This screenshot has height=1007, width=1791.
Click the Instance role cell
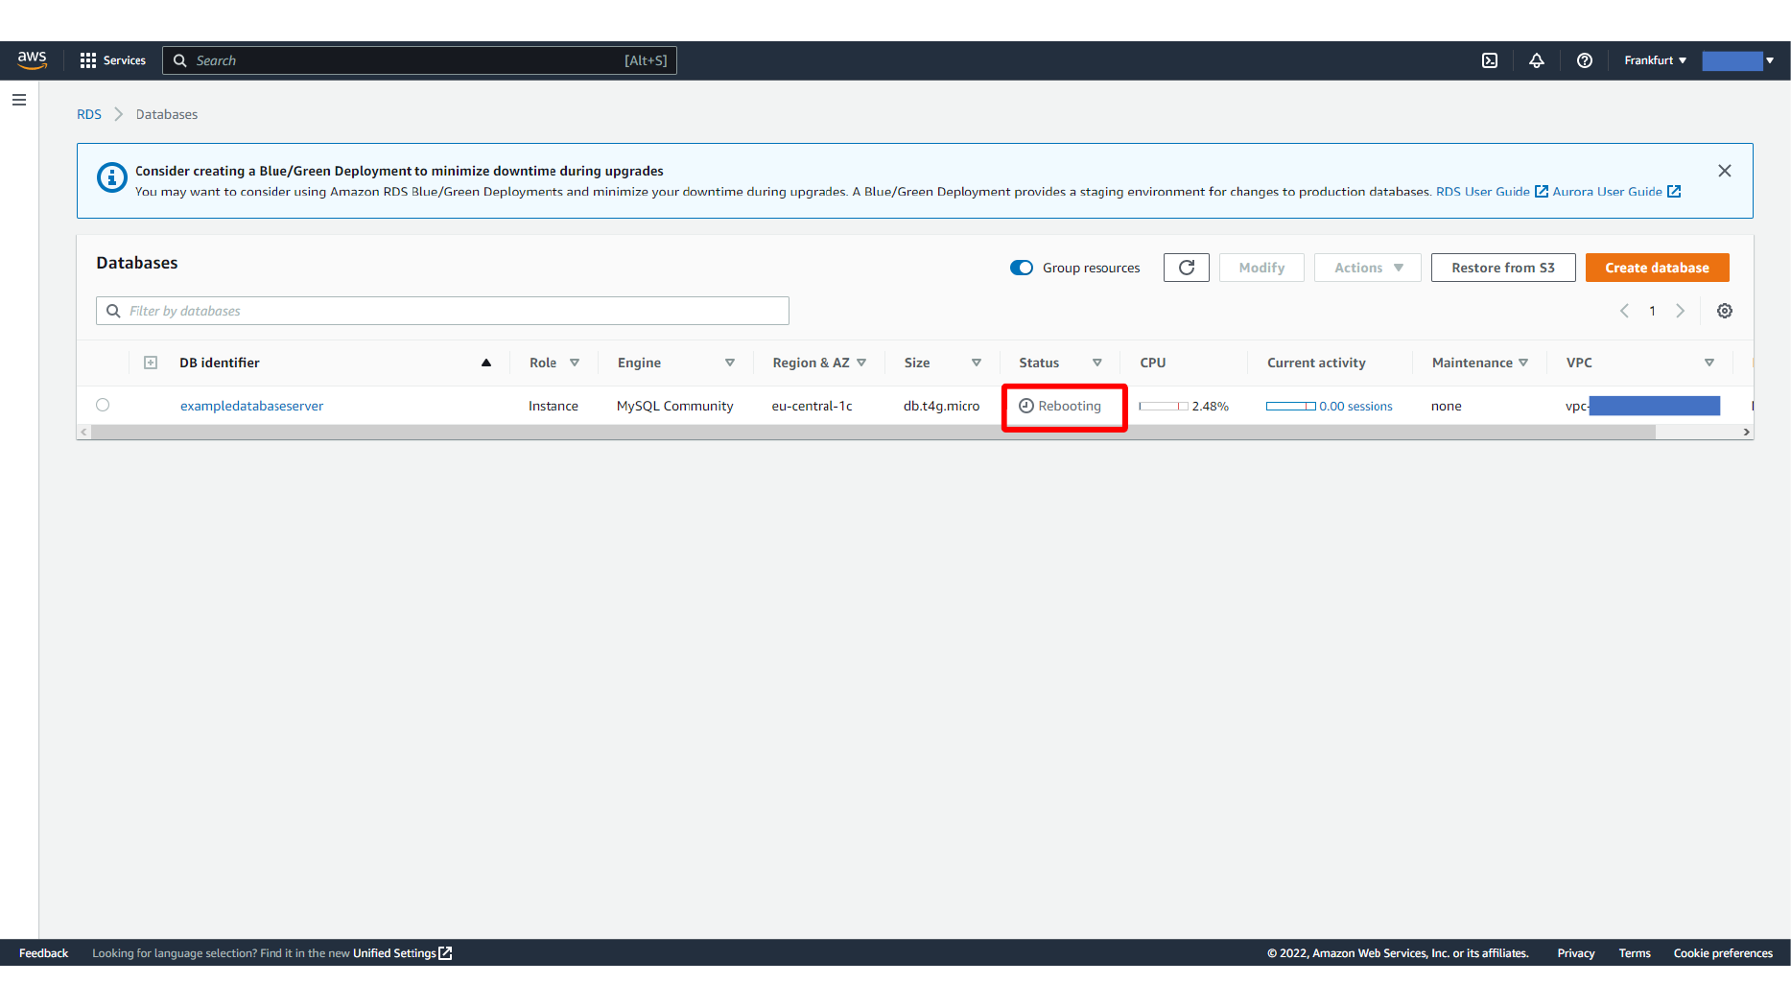(x=554, y=407)
